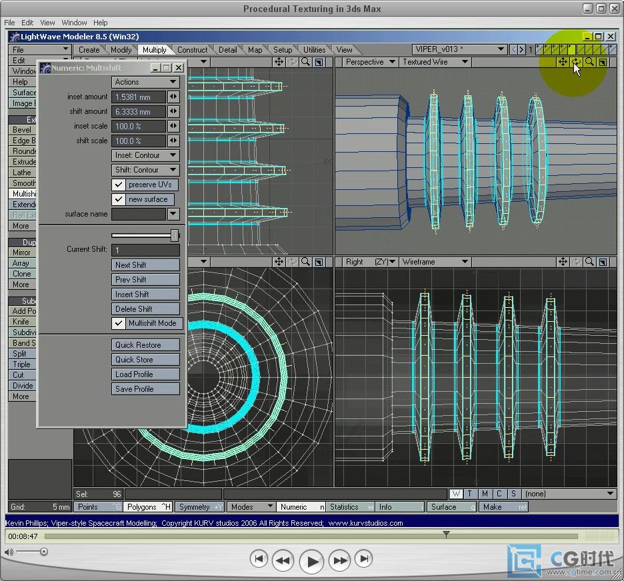Screen dimensions: 624x581
Task: Maximize the Right (ZY) viewport
Action: (603, 262)
